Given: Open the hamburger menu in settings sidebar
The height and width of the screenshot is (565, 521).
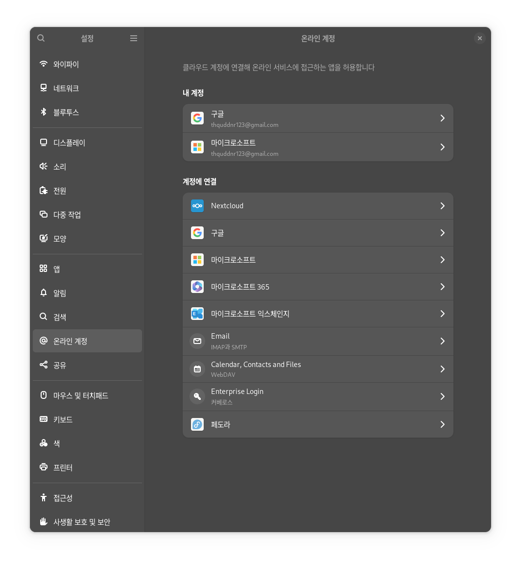Looking at the screenshot, I should pyautogui.click(x=134, y=38).
